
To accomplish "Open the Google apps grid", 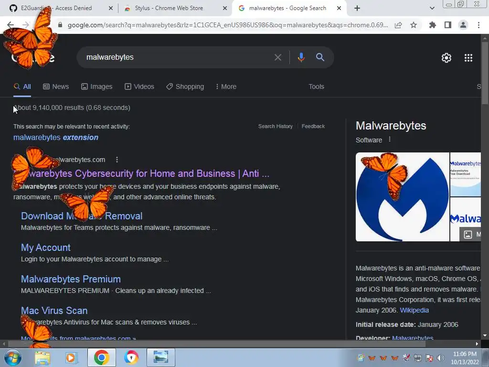I will click(468, 58).
